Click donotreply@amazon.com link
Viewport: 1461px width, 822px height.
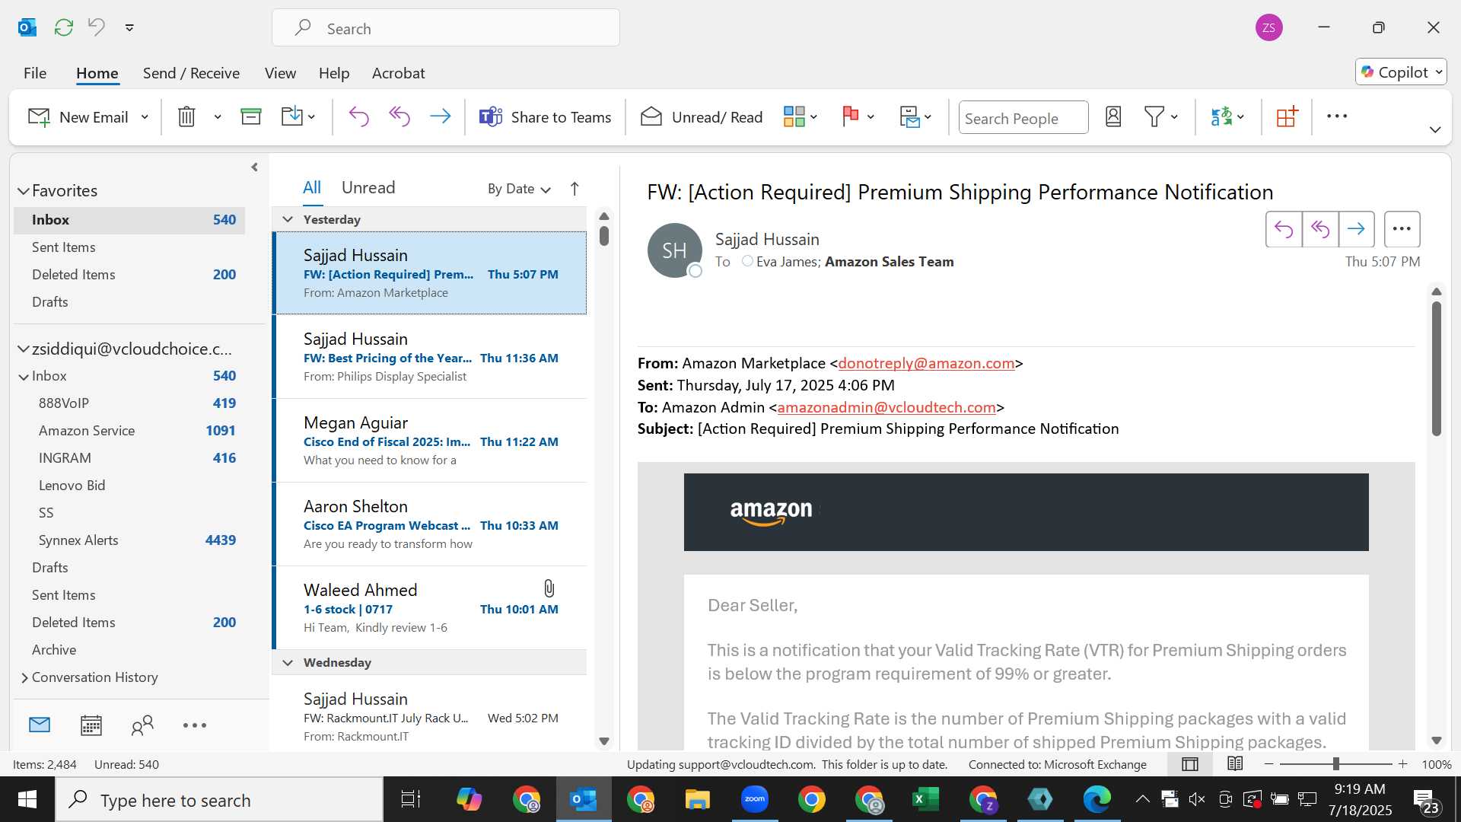tap(926, 364)
